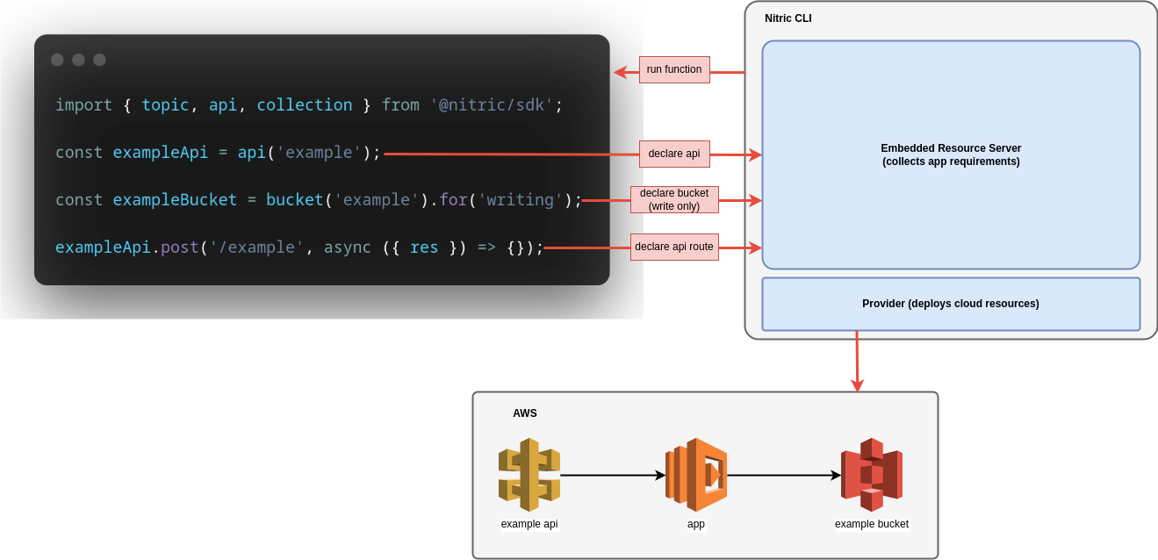
Task: Click the AWS label heading
Action: point(525,413)
